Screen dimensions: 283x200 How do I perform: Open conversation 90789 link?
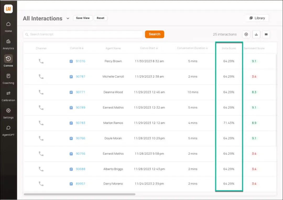pos(80,108)
